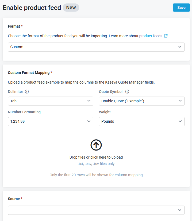
Task: Click the external link icon beside product feeds
Action: click(x=166, y=36)
